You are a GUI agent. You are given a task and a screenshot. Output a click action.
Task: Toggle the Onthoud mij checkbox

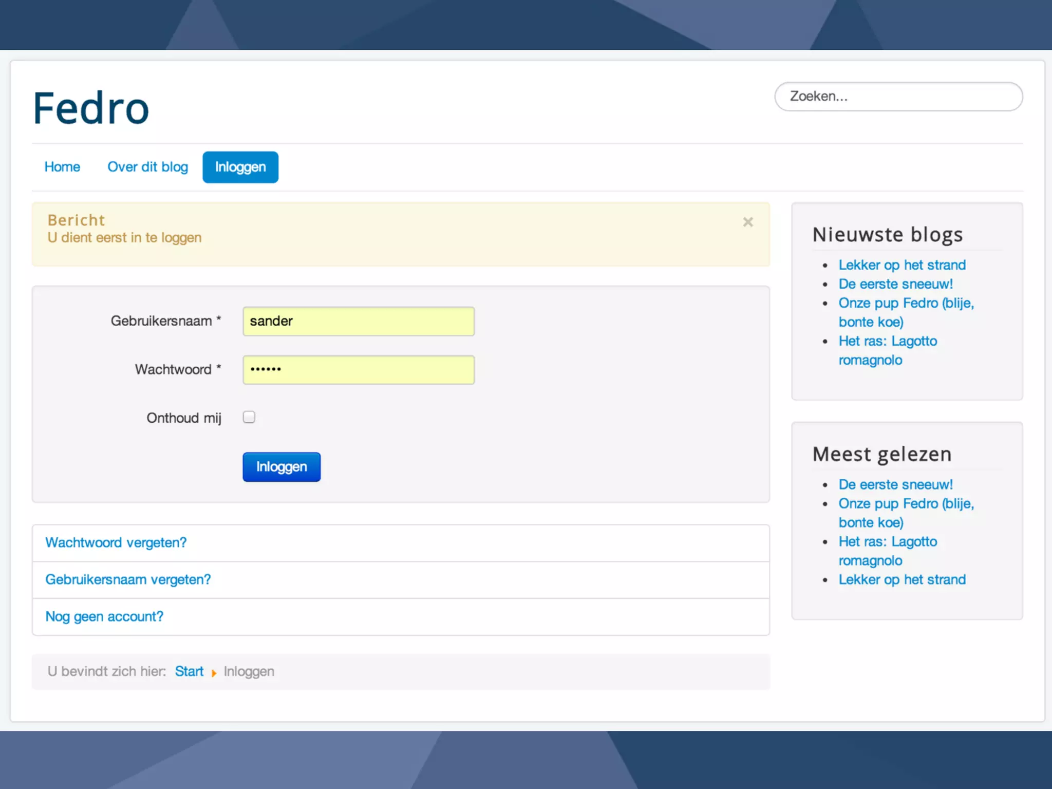click(249, 417)
